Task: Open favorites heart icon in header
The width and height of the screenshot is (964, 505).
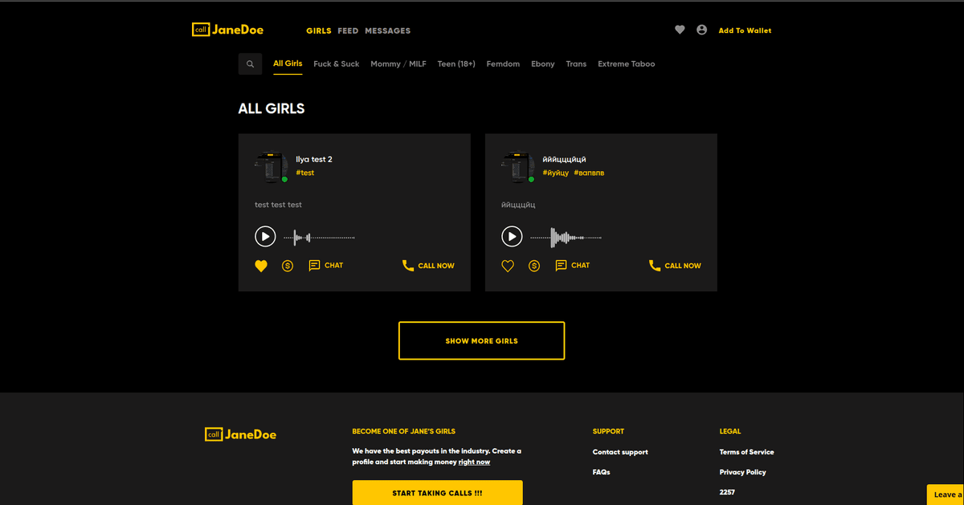Action: [x=680, y=30]
